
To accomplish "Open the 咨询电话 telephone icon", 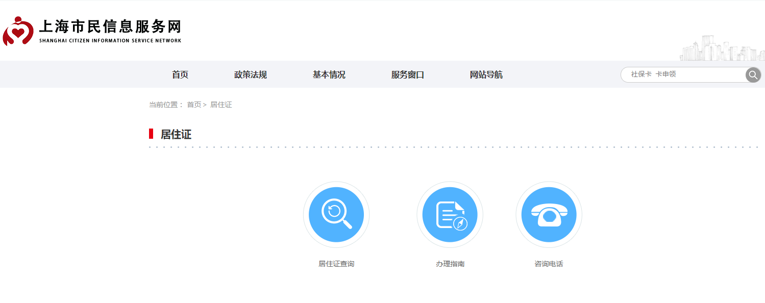I will [x=549, y=214].
